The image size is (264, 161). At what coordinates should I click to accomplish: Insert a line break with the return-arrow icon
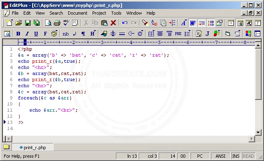coord(74,34)
